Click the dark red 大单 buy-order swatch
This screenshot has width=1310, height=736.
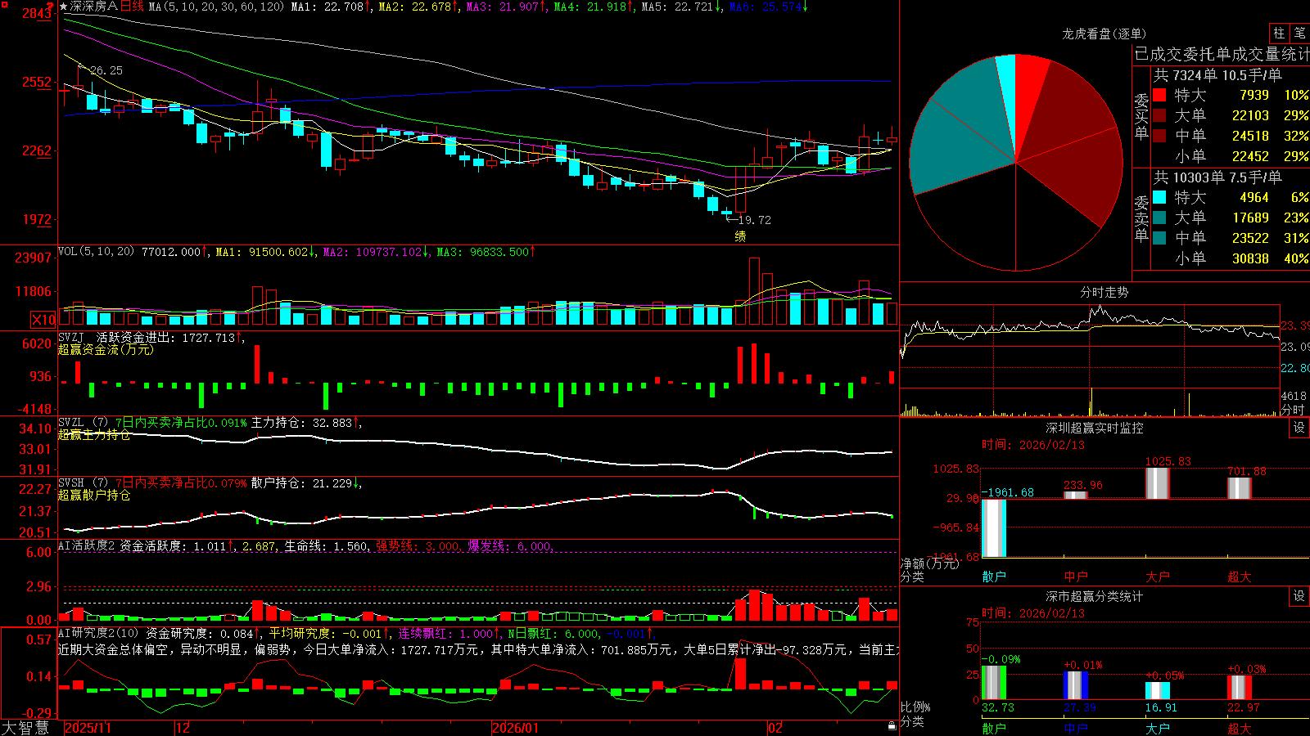pyautogui.click(x=1159, y=115)
